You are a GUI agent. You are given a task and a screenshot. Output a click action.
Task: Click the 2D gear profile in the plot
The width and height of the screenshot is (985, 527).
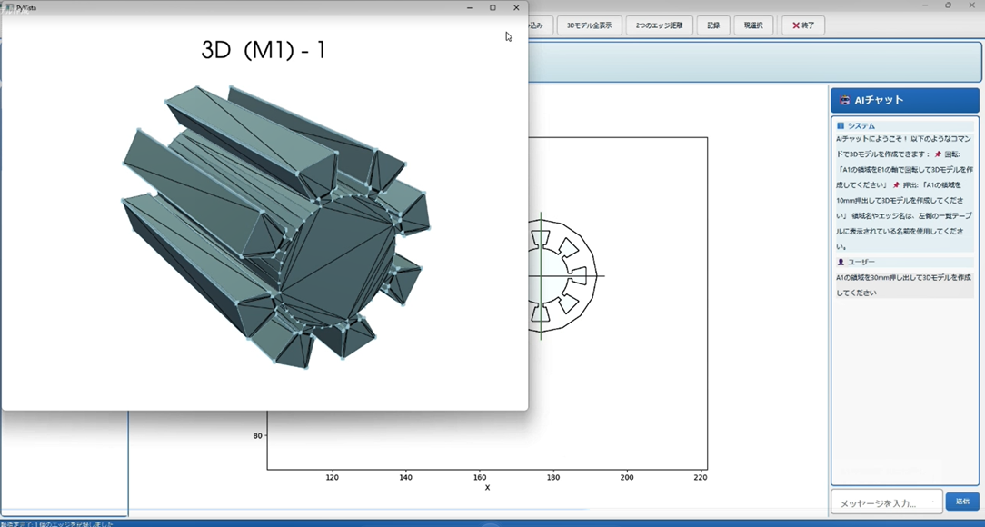click(x=559, y=274)
